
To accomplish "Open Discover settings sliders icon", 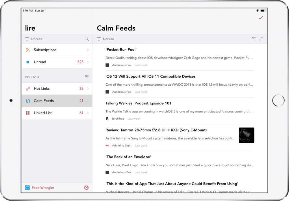I will pos(87,77).
